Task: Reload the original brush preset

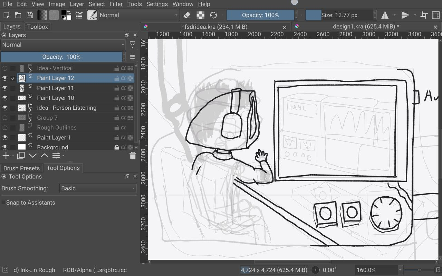Action: (x=213, y=15)
